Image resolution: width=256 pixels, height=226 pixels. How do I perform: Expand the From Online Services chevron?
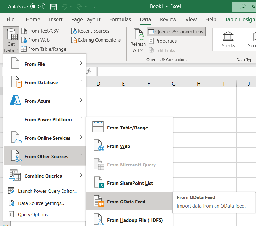[x=81, y=137]
